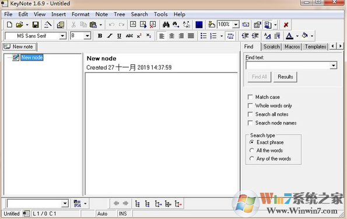The width and height of the screenshot is (347, 219).
Task: Switch to the Scratch tab
Action: point(272,47)
